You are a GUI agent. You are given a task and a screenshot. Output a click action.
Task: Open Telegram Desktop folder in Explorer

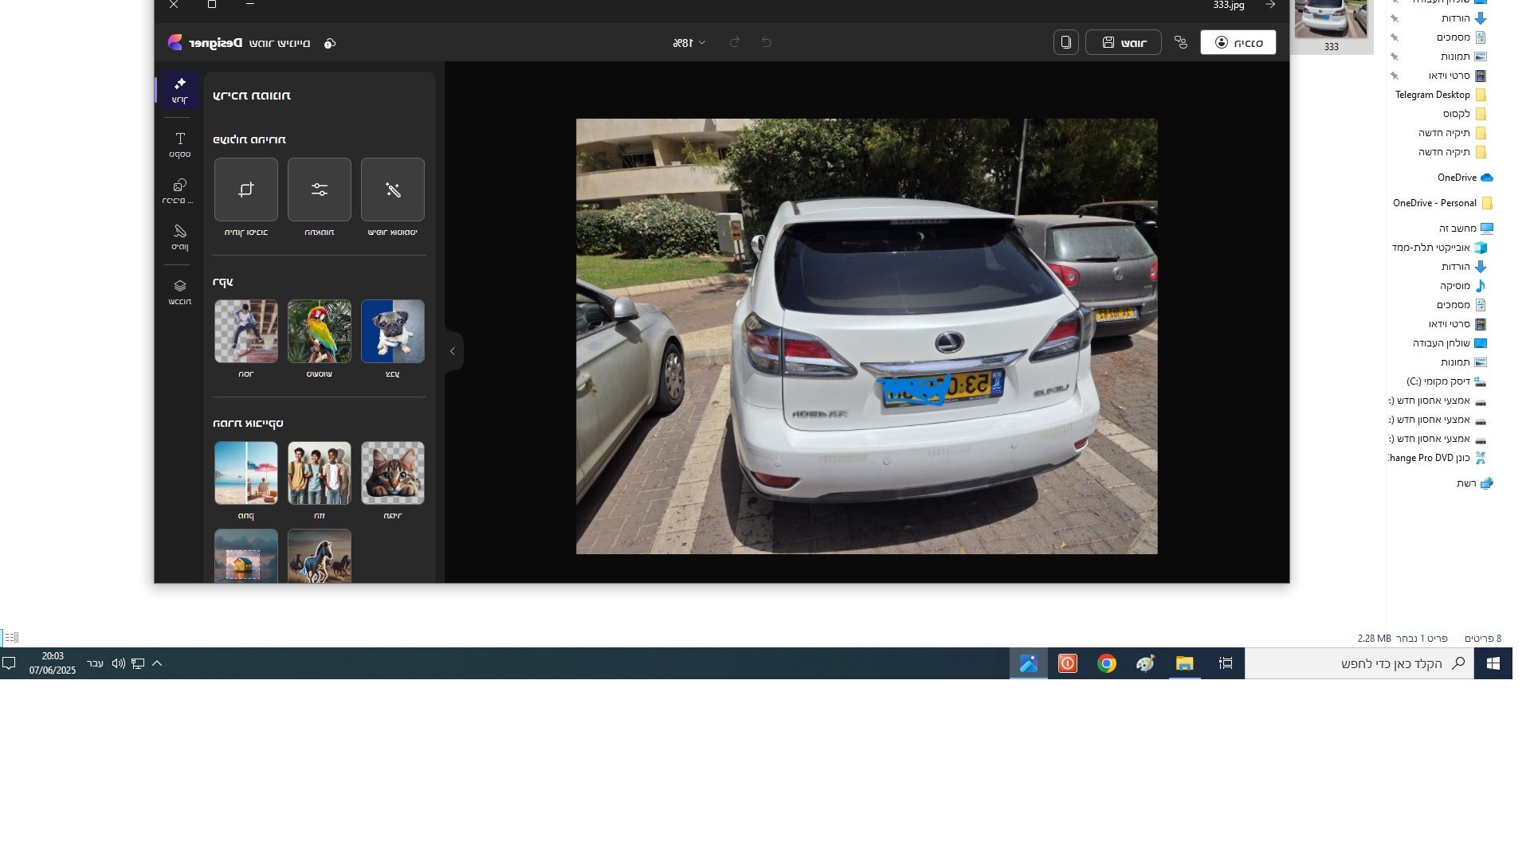[x=1441, y=95]
